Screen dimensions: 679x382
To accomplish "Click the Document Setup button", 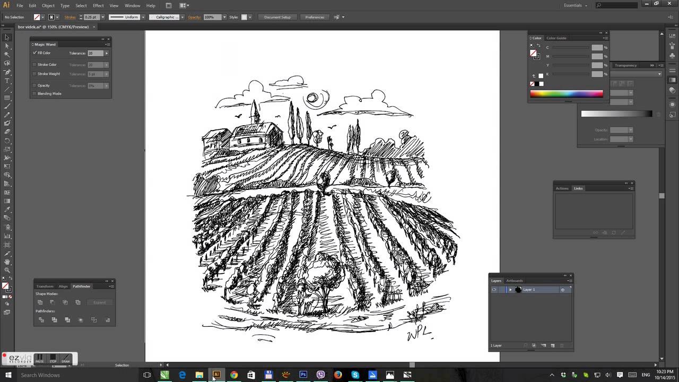I will click(x=277, y=17).
